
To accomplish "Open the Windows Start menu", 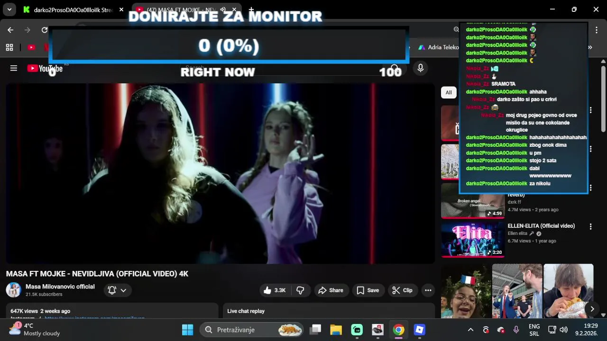I will tap(188, 330).
